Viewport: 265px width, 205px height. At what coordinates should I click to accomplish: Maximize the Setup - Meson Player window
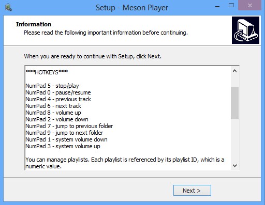click(x=231, y=6)
